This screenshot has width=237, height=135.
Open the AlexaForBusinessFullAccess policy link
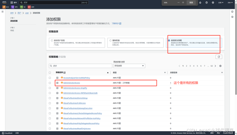[x=75, y=103]
